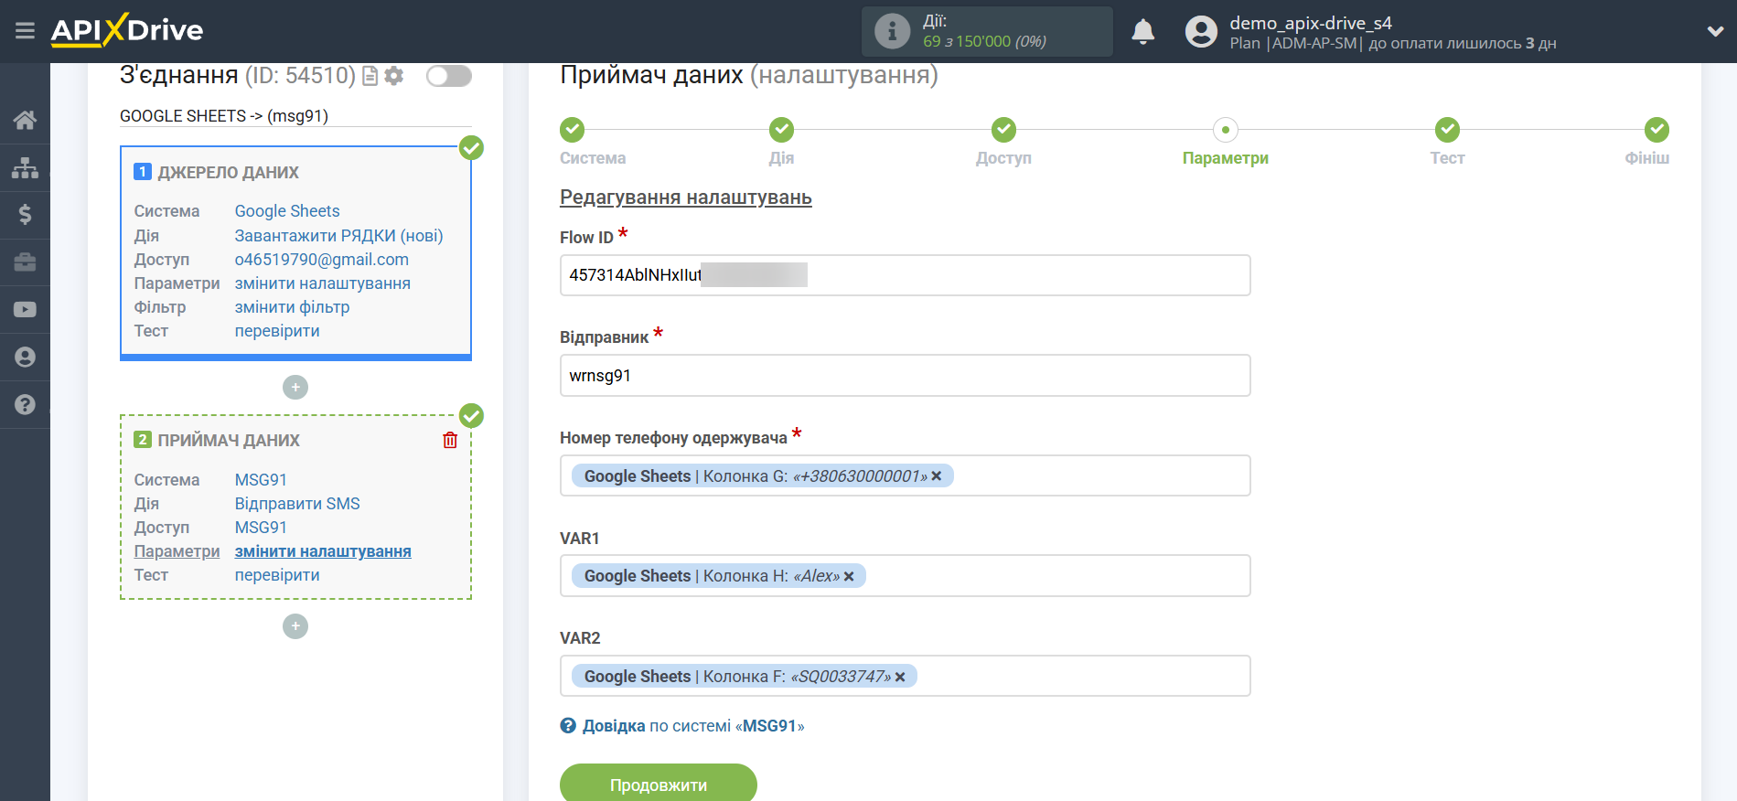Viewport: 1737px width, 801px height.
Task: Open the help question sidebar icon
Action: [25, 404]
